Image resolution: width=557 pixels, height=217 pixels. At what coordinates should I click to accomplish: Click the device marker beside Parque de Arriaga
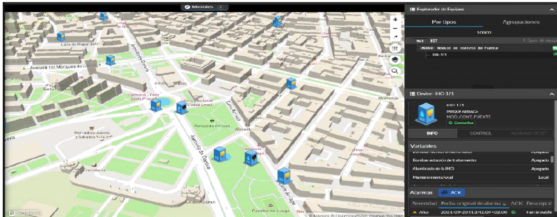[181, 107]
